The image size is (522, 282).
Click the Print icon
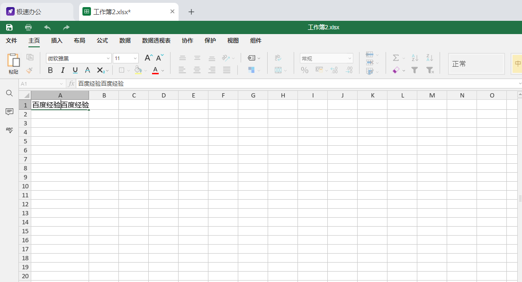click(28, 27)
